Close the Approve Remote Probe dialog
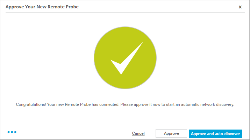 [240, 7]
